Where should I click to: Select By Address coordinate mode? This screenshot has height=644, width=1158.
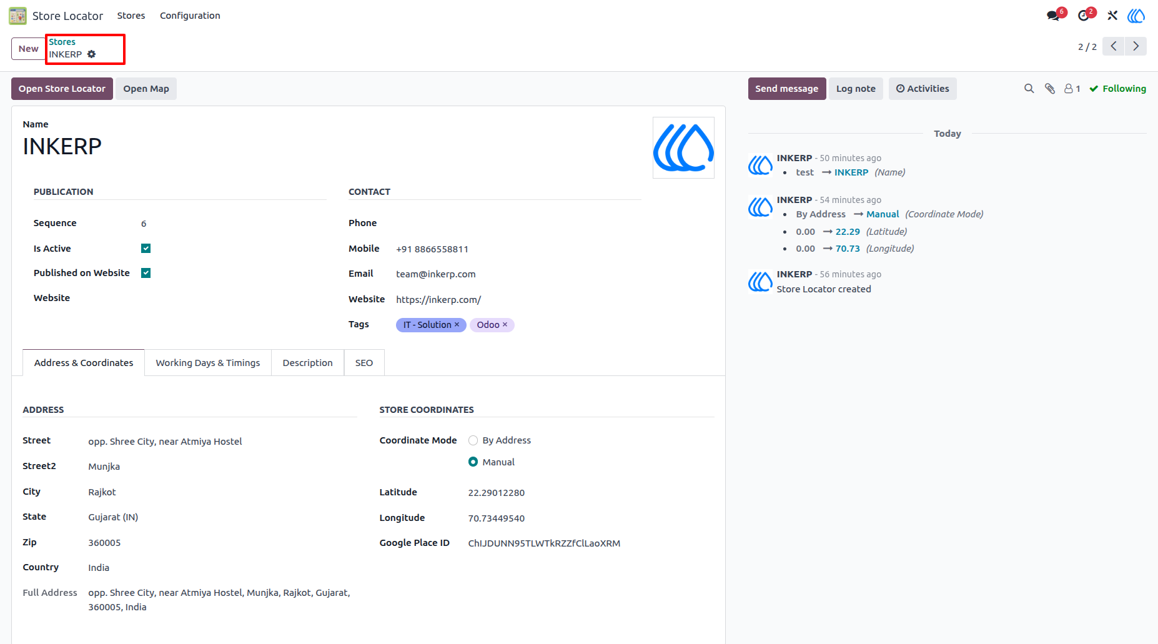tap(473, 440)
